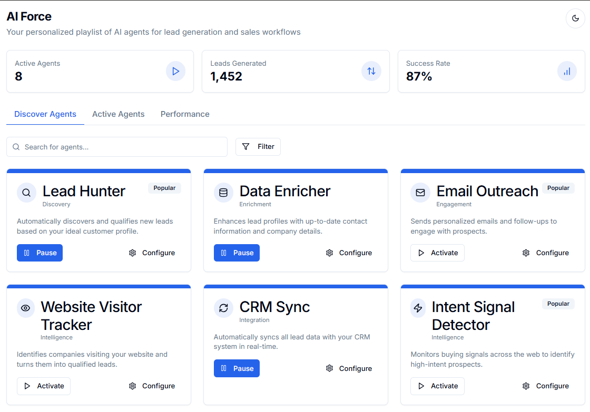Click the Discovery category label under Lead Hunter
590x412 pixels.
point(56,204)
